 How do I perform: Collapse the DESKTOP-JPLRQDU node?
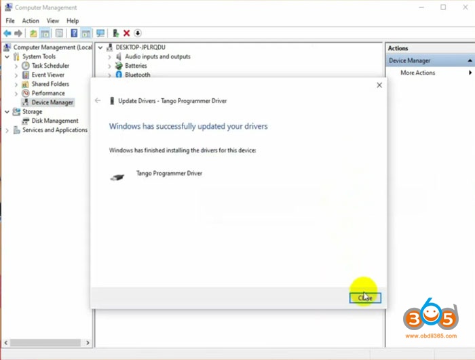100,47
